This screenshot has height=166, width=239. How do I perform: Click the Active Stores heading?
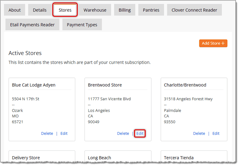pyautogui.click(x=25, y=53)
